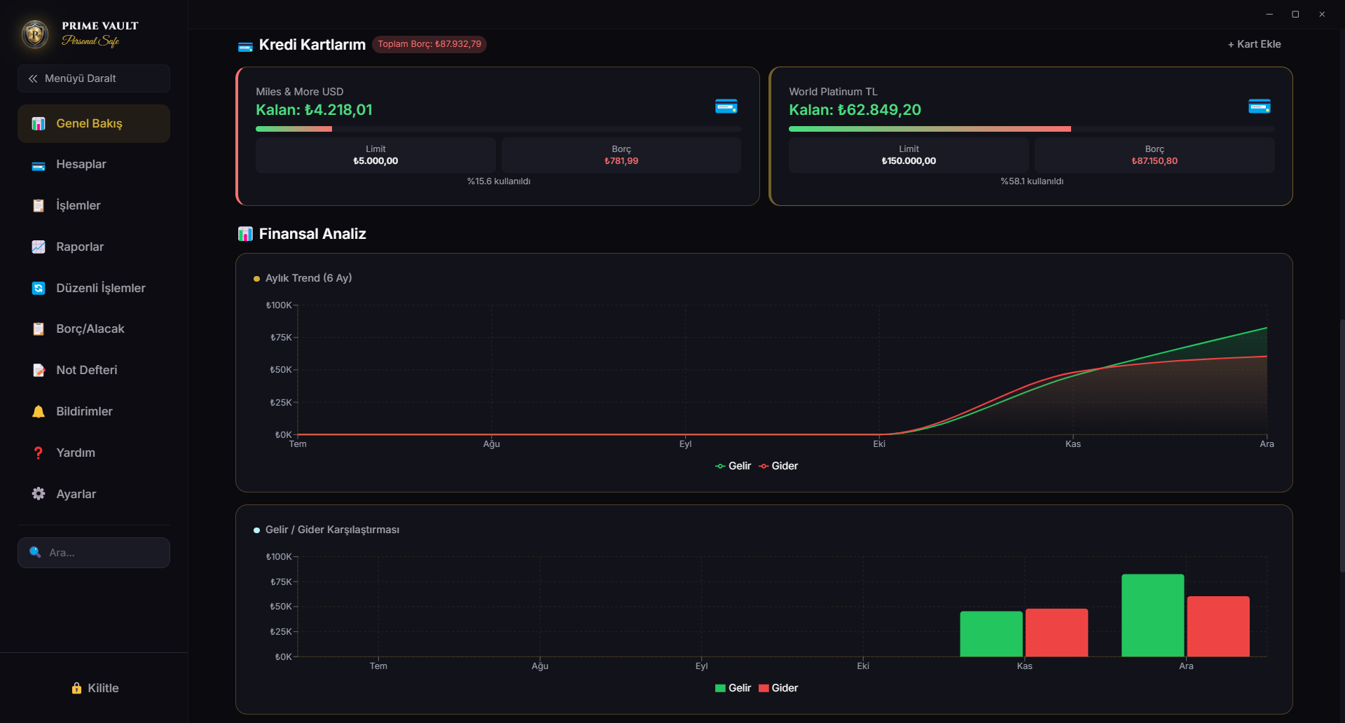Click the Not Defteri notepad icon

tap(39, 370)
